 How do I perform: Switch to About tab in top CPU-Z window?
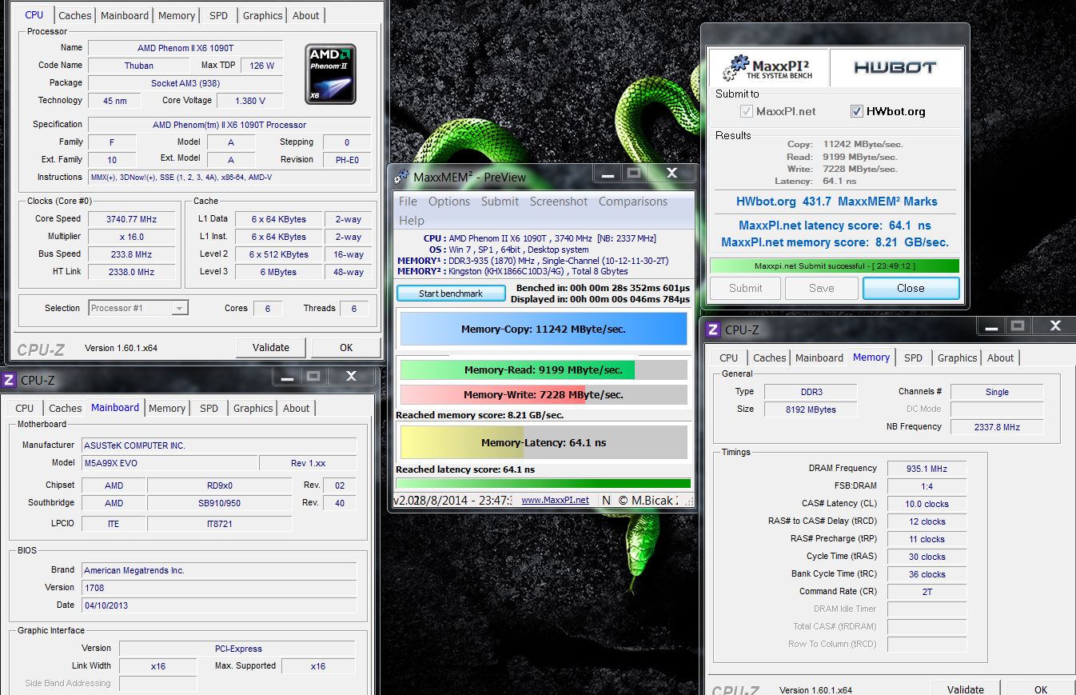pyautogui.click(x=305, y=15)
